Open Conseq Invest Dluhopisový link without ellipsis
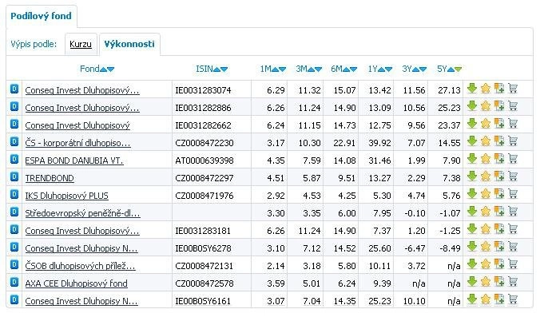The width and height of the screenshot is (540, 321). pos(77,125)
